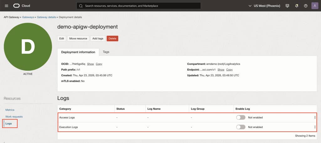Screen dimensions: 321x143
Task: Click the Compartment value emdemo (root)/LogAnalytics
Action: tap(223, 64)
